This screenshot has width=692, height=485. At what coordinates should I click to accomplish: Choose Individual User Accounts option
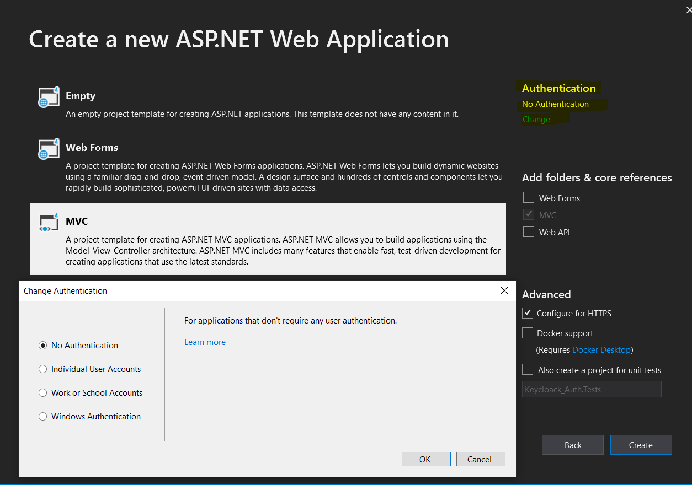[42, 369]
